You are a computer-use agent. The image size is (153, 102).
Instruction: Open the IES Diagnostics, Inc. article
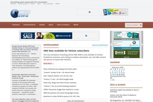(x=126, y=101)
